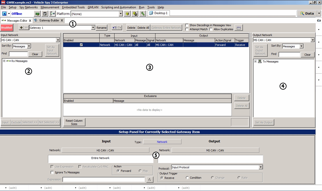Open the Gateway 1 dropdown list
The width and height of the screenshot is (322, 191).
[93, 28]
